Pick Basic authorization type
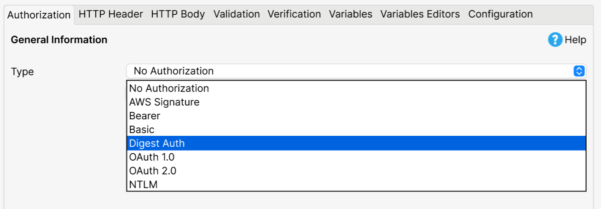 point(356,129)
